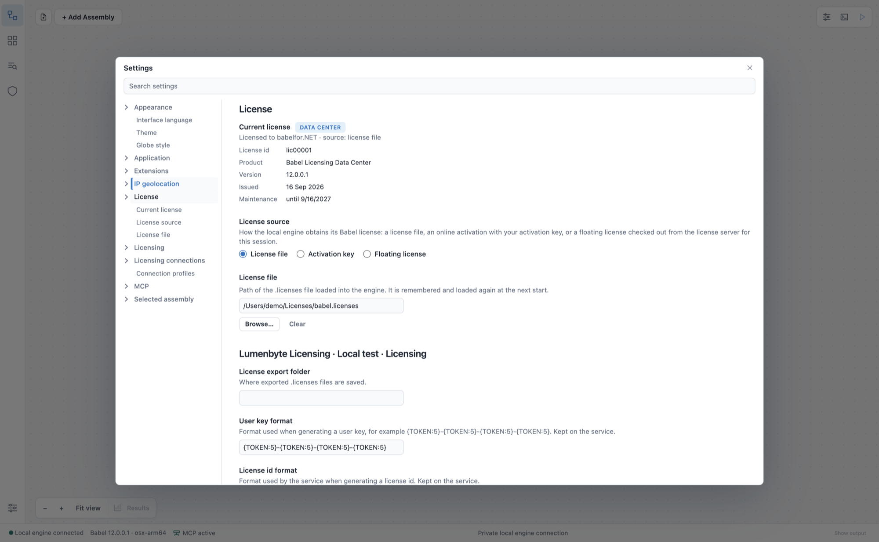Click the License export folder field
879x542 pixels.
321,398
